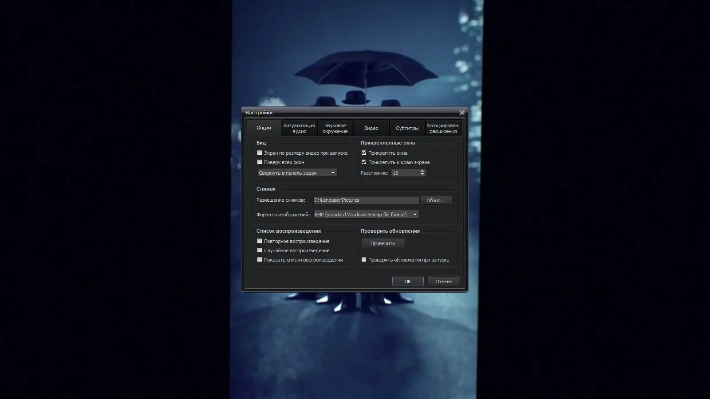Image resolution: width=710 pixels, height=399 pixels.
Task: Click the Обзор... browse button
Action: pyautogui.click(x=436, y=200)
